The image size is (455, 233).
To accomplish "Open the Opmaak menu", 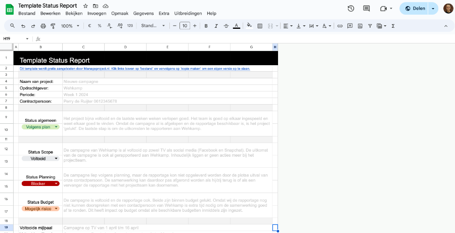I will (120, 13).
